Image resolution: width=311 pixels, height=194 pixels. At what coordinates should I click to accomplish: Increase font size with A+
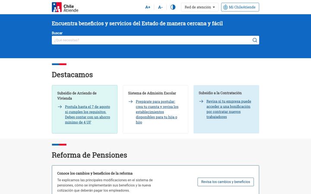[148, 7]
